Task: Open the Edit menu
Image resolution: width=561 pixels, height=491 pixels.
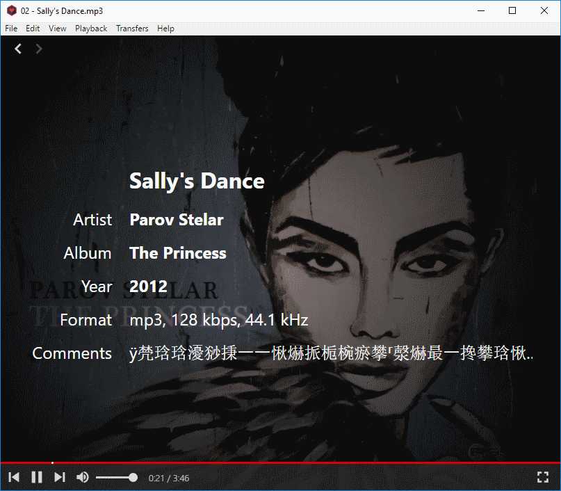Action: click(33, 29)
